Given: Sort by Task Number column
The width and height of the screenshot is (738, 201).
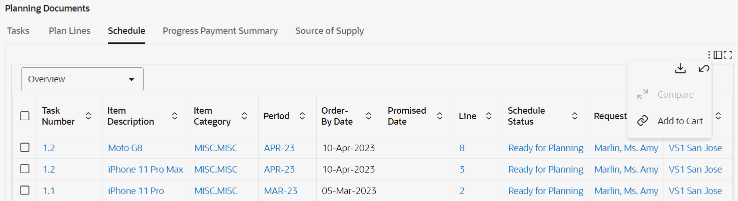Looking at the screenshot, I should coord(88,116).
